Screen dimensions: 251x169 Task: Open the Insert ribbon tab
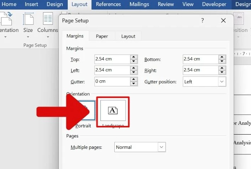click(x=32, y=4)
